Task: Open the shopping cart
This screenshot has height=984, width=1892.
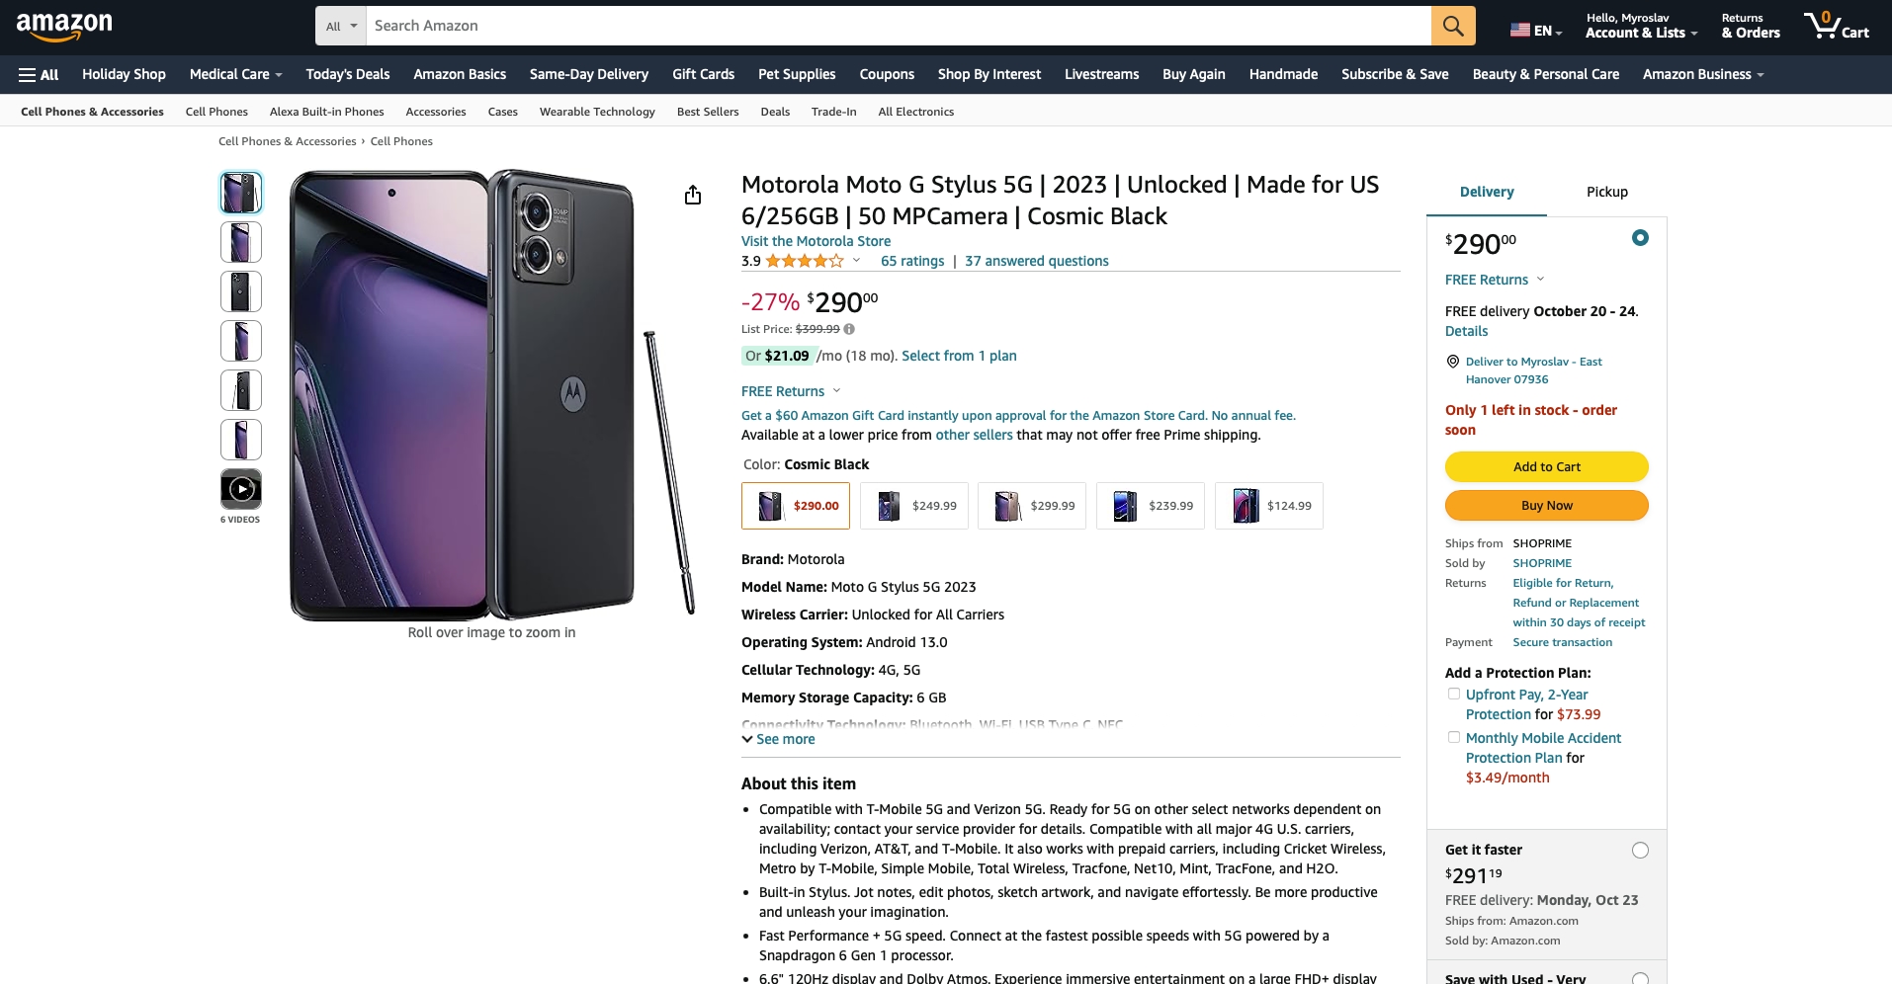Action: click(x=1835, y=26)
